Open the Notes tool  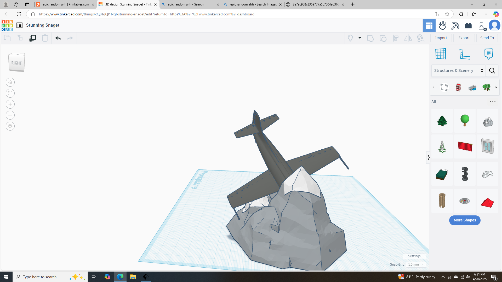tap(489, 54)
